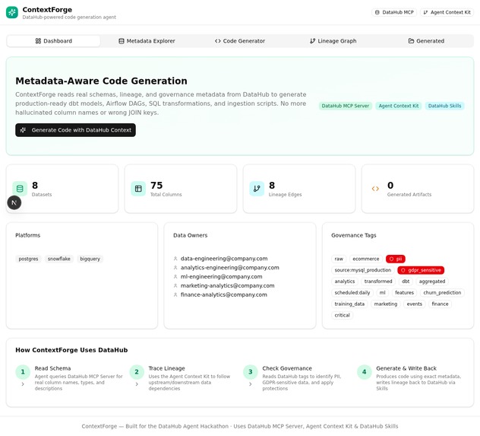This screenshot has width=480, height=436.
Task: Click analytics-engineering@company.com owner email
Action: pos(230,268)
